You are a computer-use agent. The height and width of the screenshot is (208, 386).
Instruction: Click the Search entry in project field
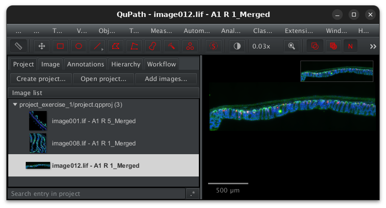pos(96,193)
